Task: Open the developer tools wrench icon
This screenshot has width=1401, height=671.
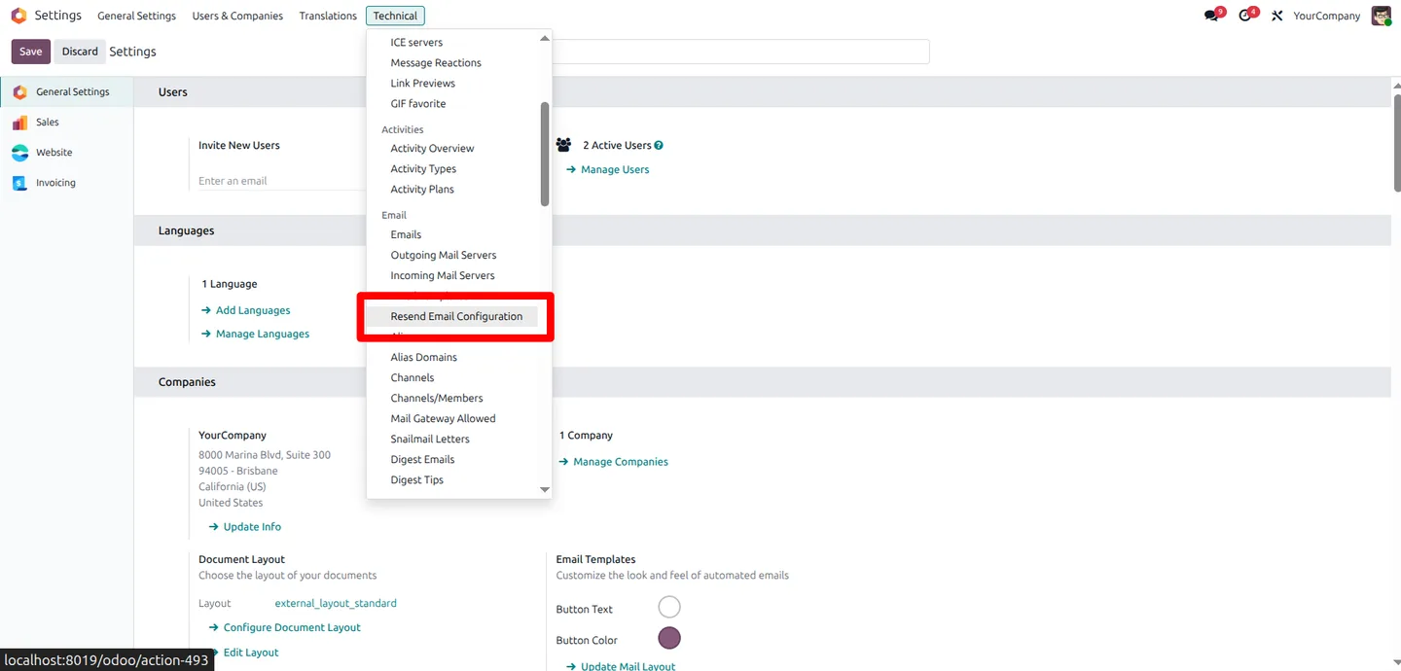Action: click(1277, 16)
